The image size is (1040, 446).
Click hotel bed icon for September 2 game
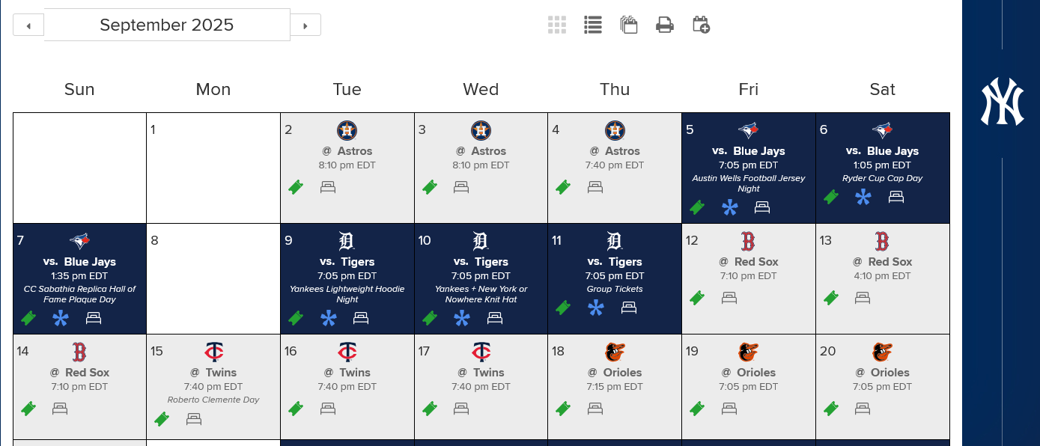point(328,187)
